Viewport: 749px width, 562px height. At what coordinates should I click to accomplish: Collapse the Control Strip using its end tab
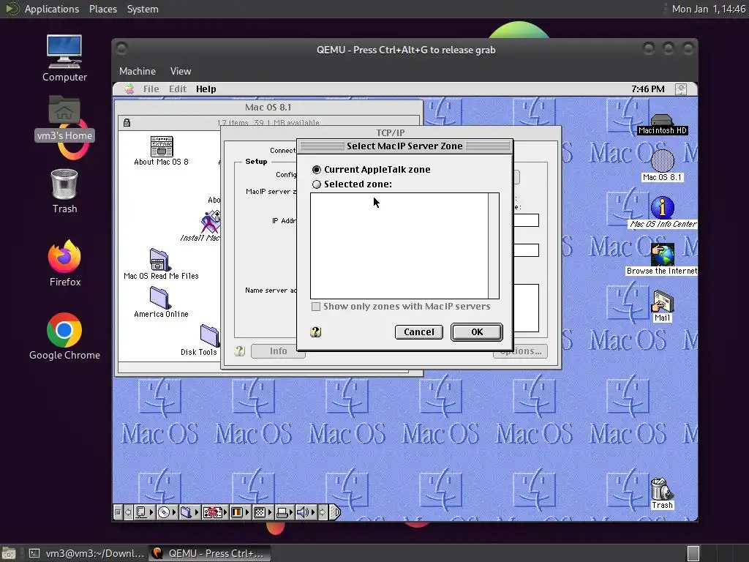(x=335, y=513)
